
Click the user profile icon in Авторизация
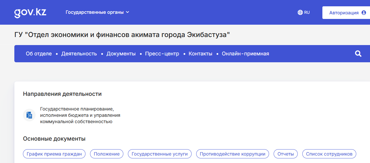click(x=364, y=13)
